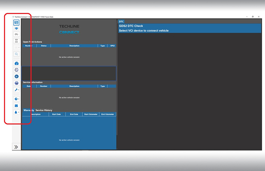The width and height of the screenshot is (265, 171).
Task: Click the GM logo icon in sidebar
Action: 16,22
